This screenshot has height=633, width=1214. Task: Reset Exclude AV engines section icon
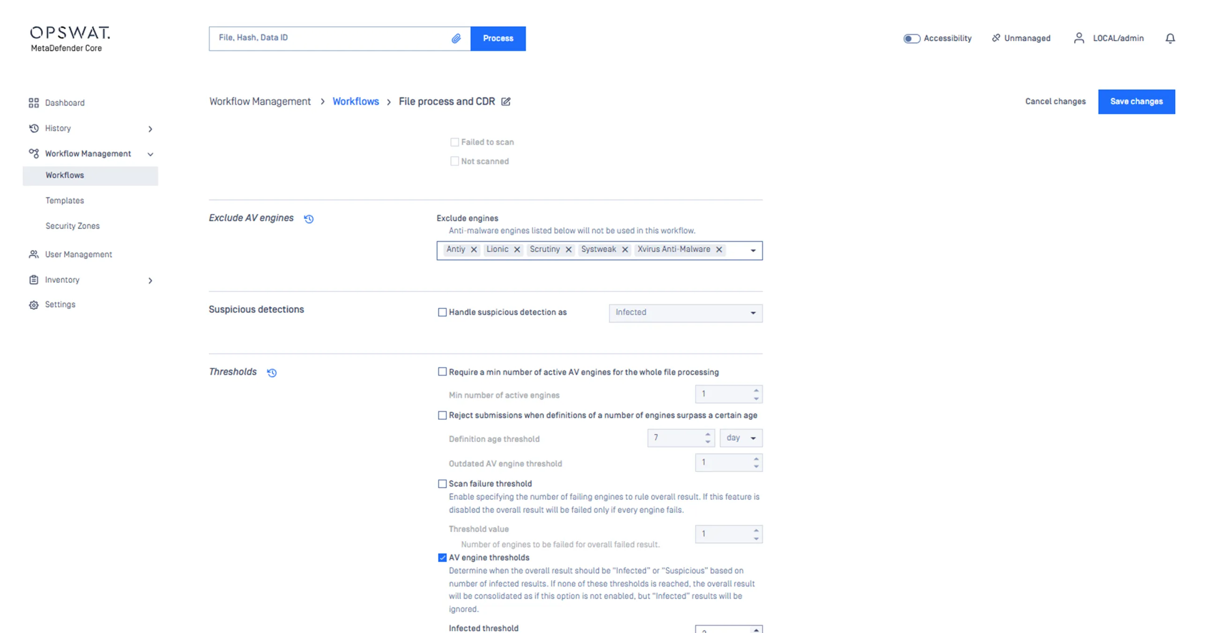point(309,219)
